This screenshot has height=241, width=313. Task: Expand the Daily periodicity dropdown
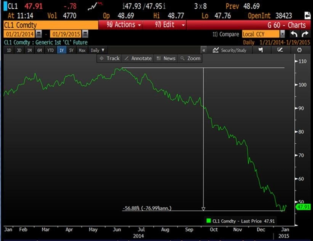click(x=98, y=50)
